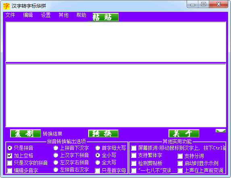Viewport: 231px width, 178px height.
Task: Open the 设置 menu
Action: pos(46,15)
